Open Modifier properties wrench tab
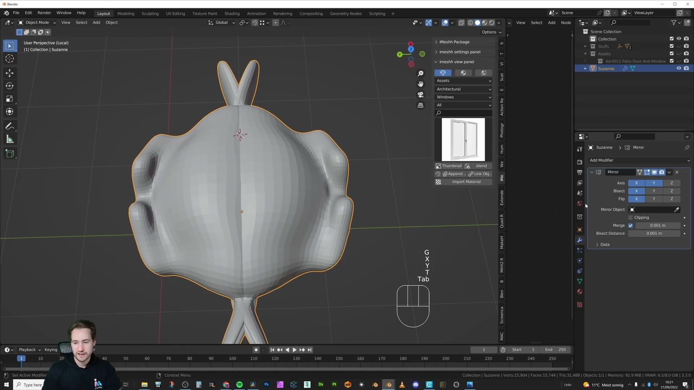 pos(580,240)
